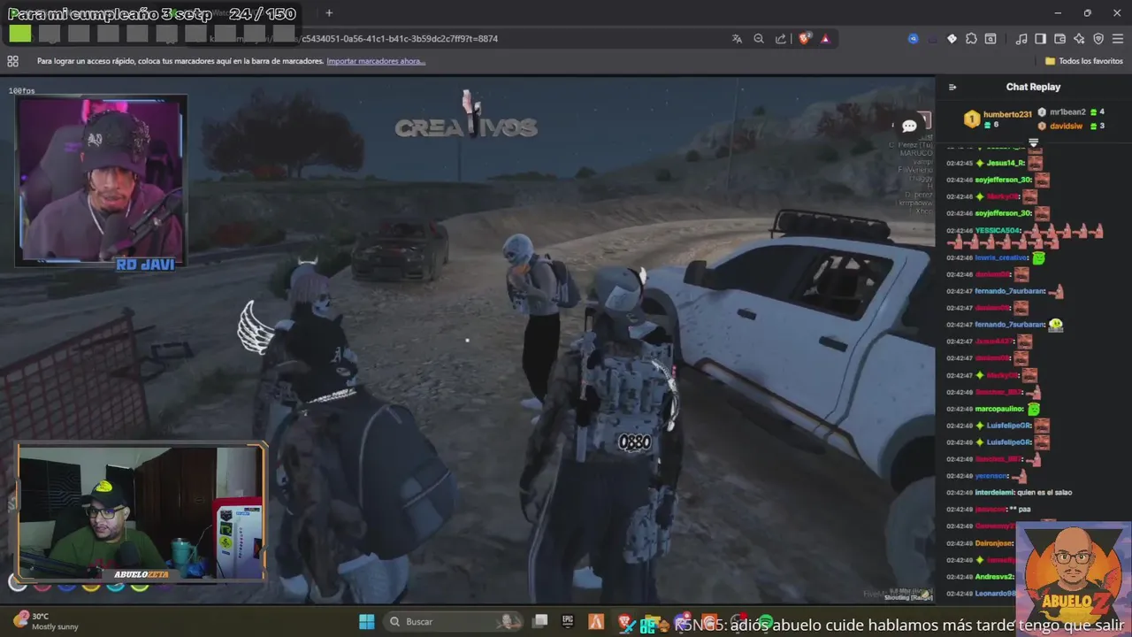Open in-game chat bubble icon

point(909,126)
